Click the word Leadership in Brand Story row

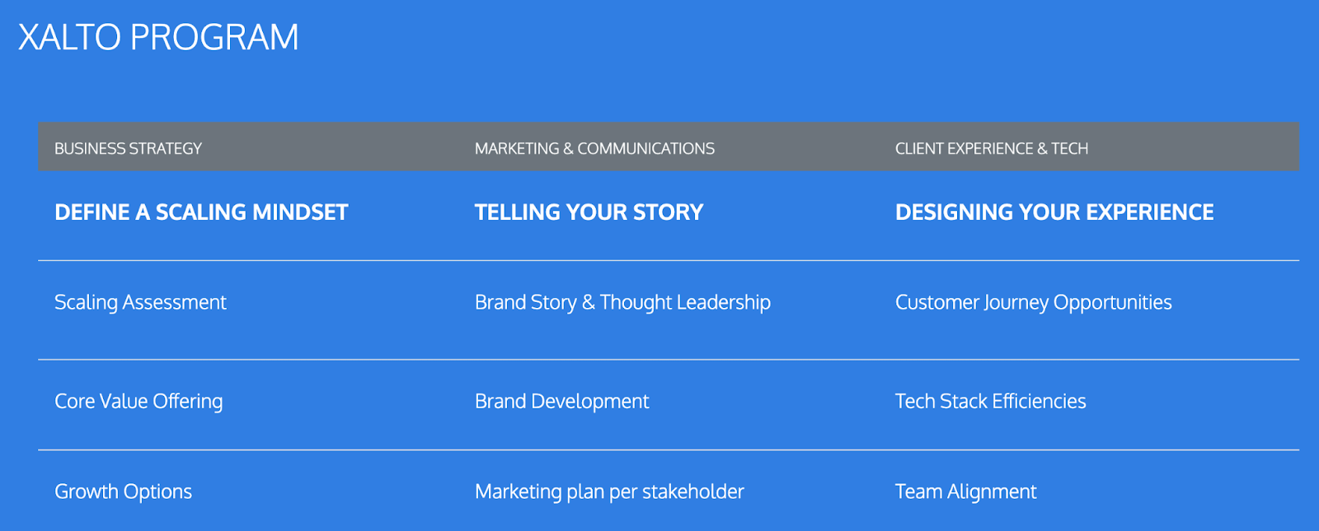pos(724,303)
